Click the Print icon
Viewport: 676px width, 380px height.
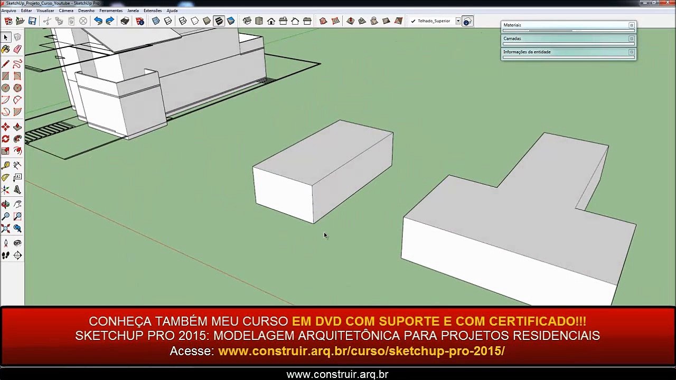[x=125, y=21]
